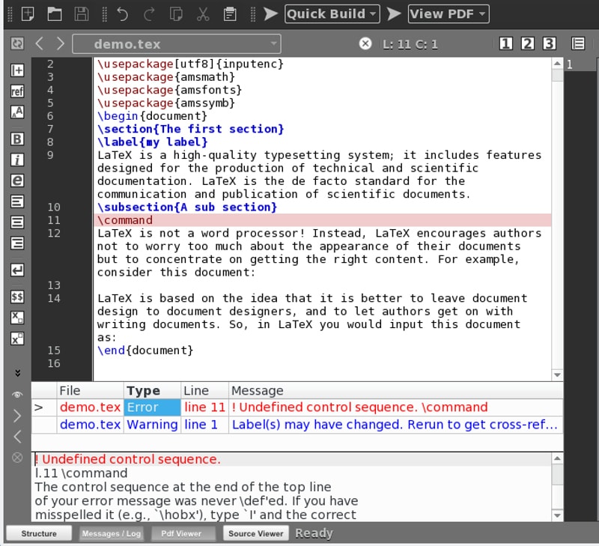This screenshot has height=546, width=599.
Task: Run the Quick Build arrow button
Action: coord(271,13)
